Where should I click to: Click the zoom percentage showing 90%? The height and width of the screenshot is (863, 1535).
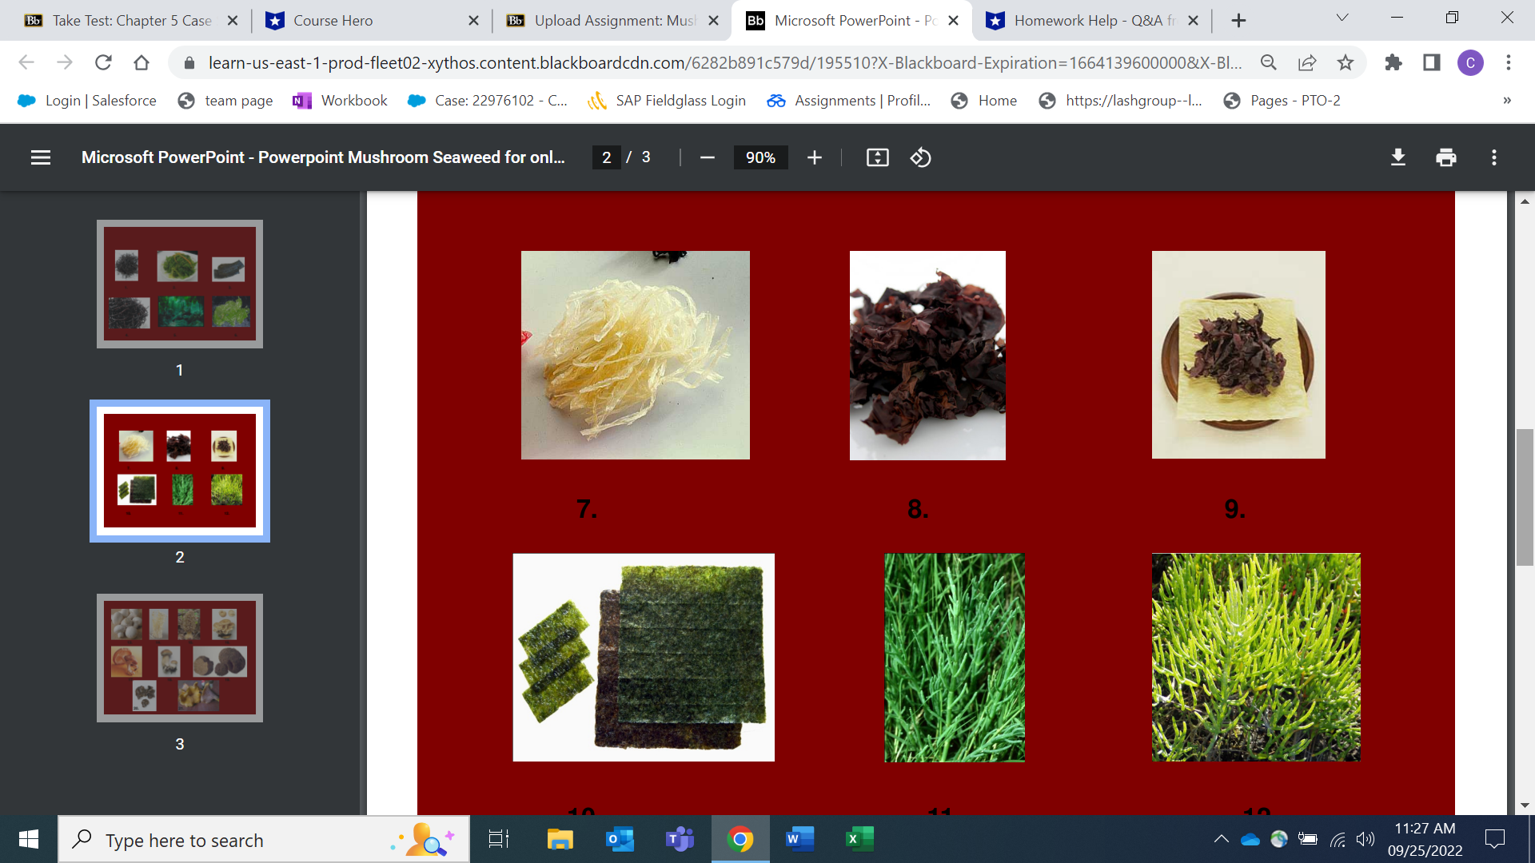point(760,157)
